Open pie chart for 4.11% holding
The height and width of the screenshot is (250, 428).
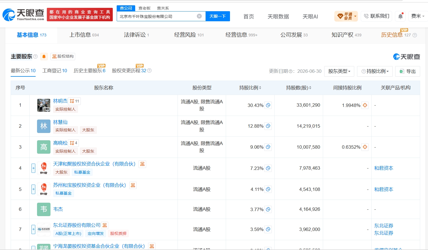tap(268, 189)
